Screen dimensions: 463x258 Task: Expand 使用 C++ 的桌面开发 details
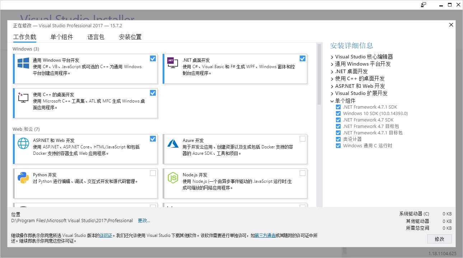pyautogui.click(x=332, y=79)
